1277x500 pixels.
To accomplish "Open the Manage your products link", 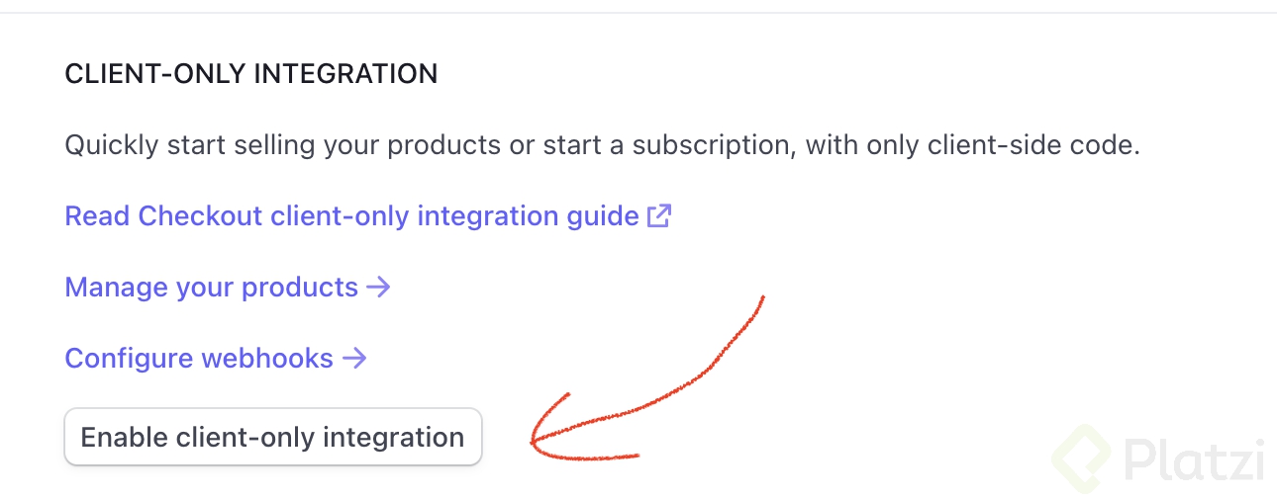I will click(x=211, y=288).
